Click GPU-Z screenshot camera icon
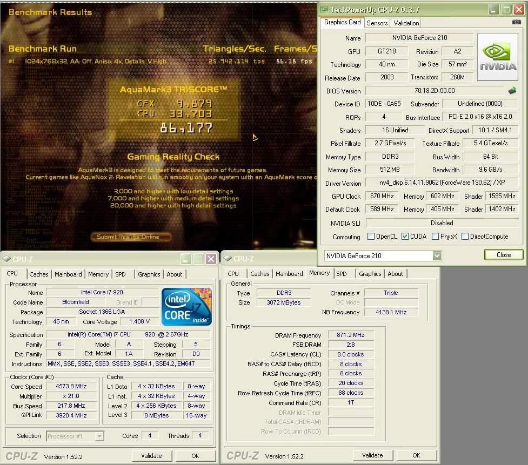 click(x=516, y=22)
